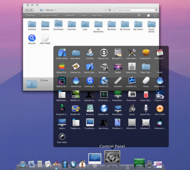
Task: Open Realtek HD Audio Manager icon
Action: click(x=76, y=108)
